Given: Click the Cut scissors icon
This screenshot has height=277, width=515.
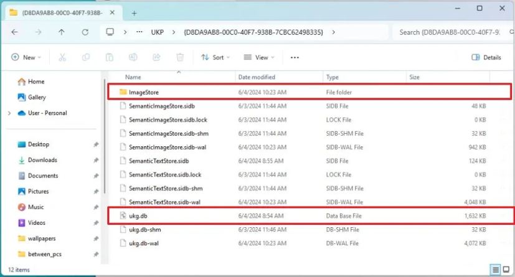Looking at the screenshot, I should pos(62,57).
